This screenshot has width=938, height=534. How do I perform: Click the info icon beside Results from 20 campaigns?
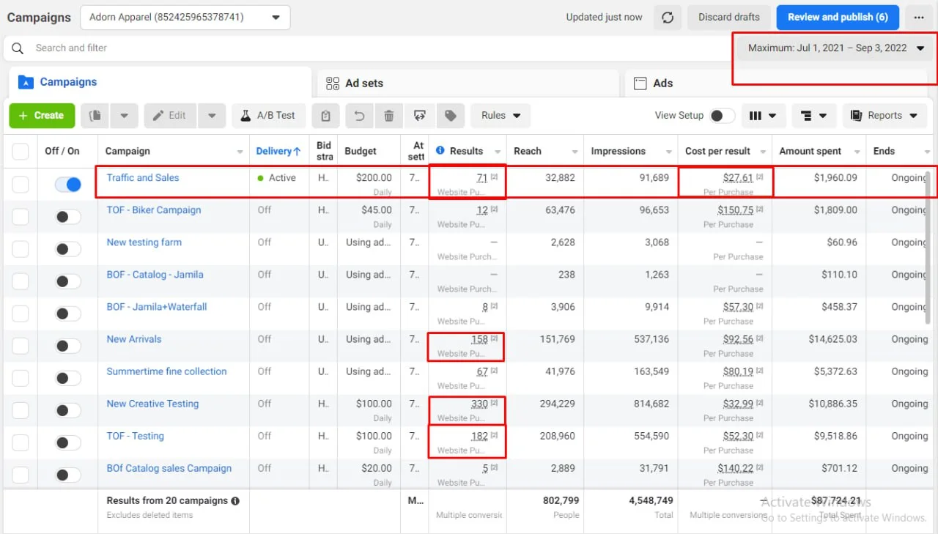235,501
